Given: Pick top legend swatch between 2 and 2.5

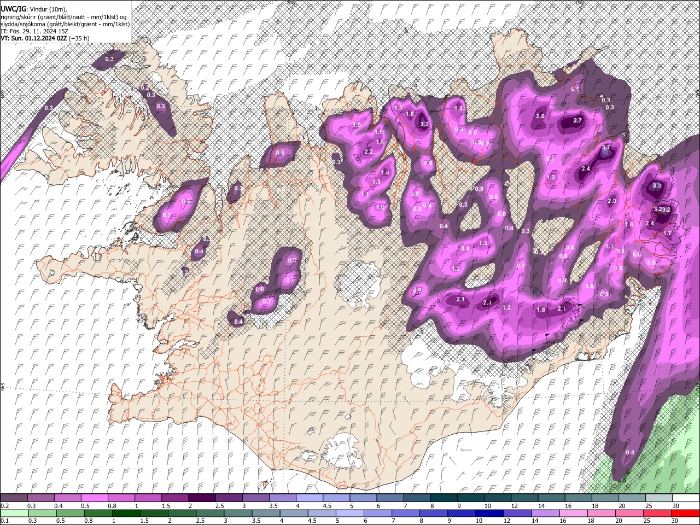Looking at the screenshot, I should tap(202, 498).
